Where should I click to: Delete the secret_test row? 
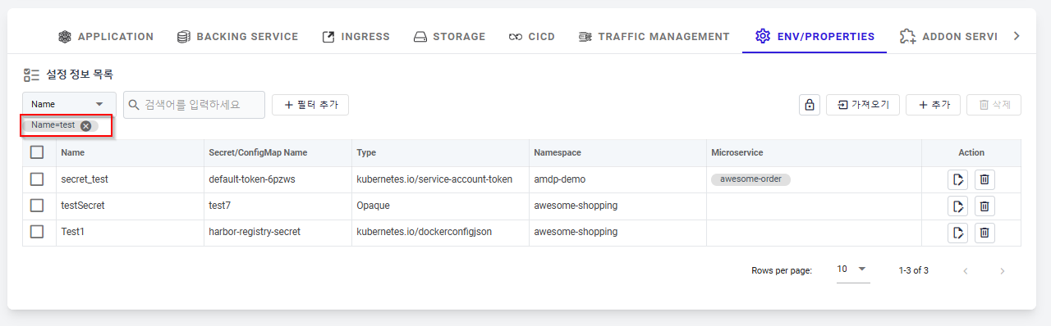coord(984,179)
